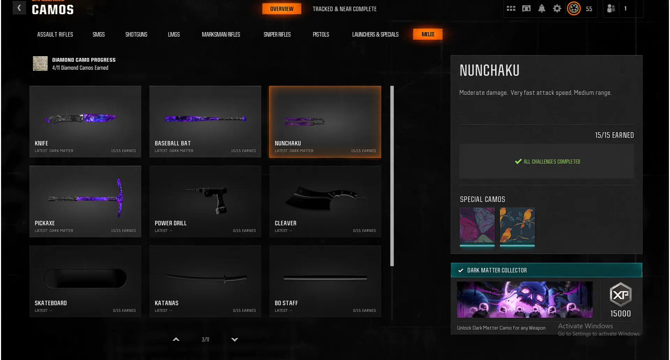Screen dimensions: 670x360
Task: Go to previous page with up chevron
Action: coord(176,339)
